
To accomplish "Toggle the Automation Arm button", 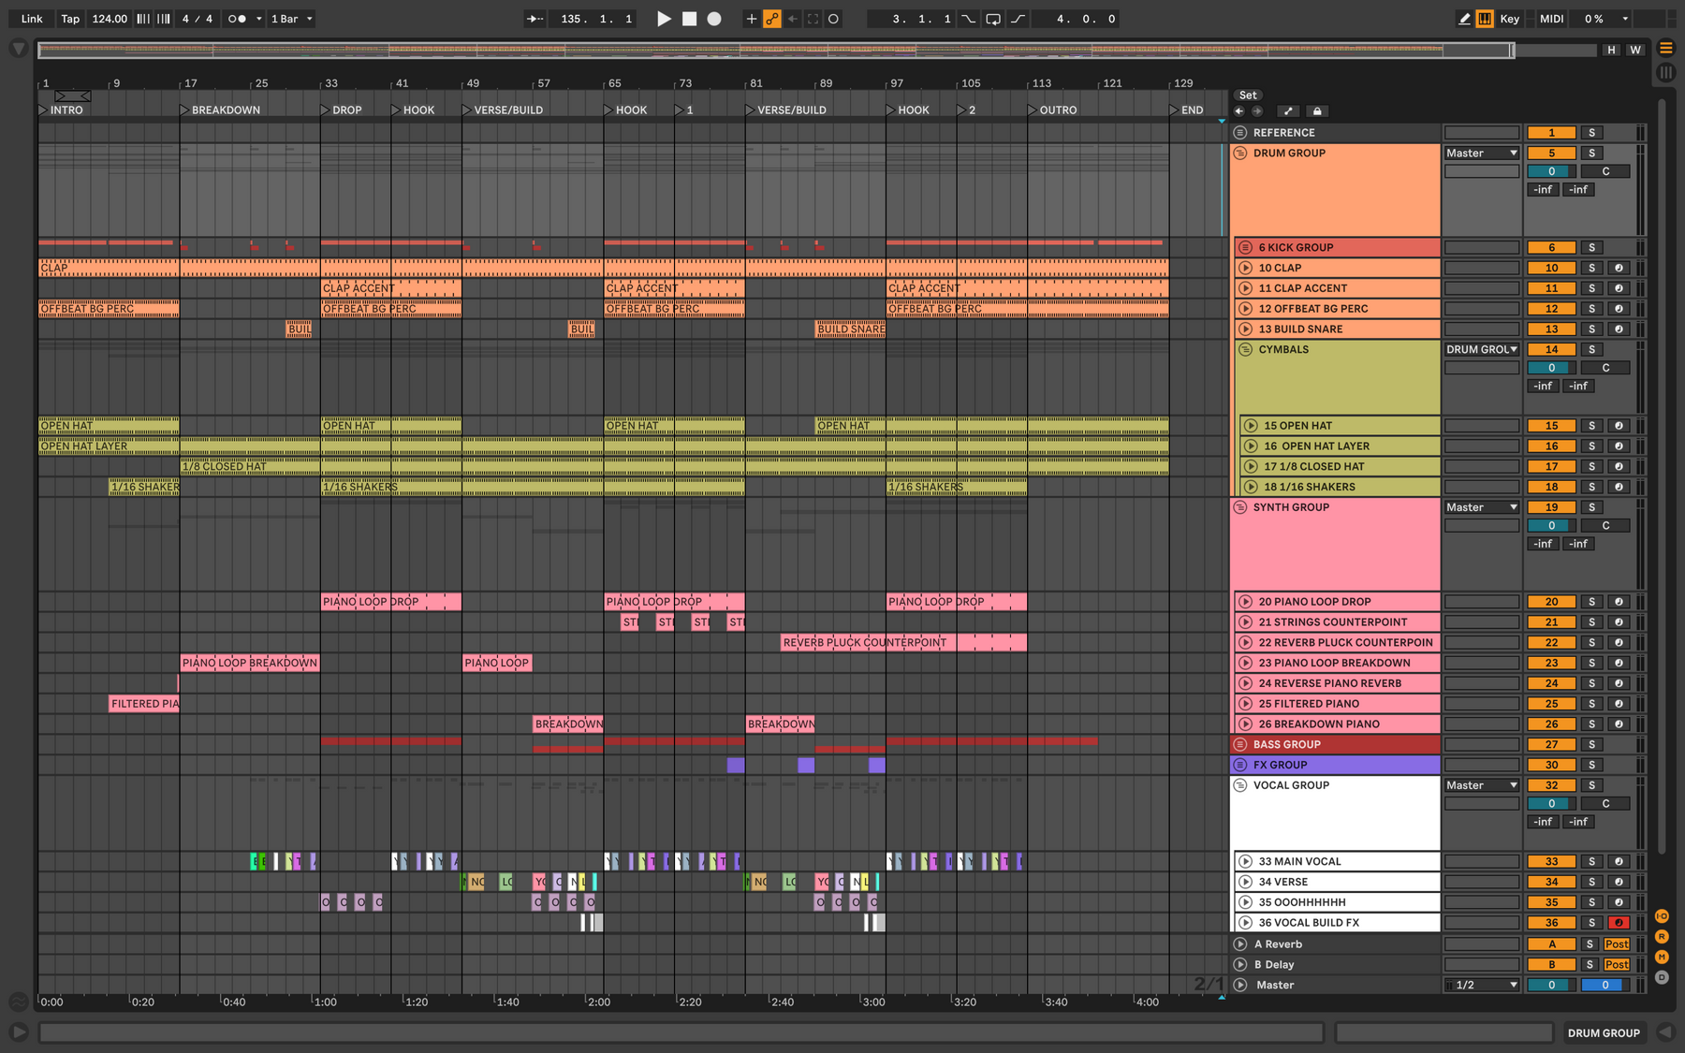I will pyautogui.click(x=772, y=19).
